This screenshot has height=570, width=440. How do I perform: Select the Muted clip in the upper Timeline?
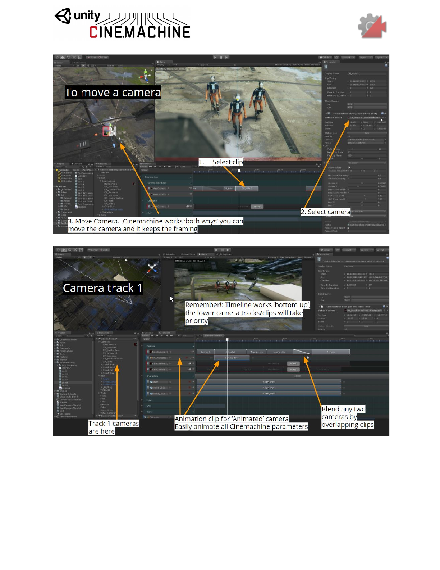coord(257,207)
